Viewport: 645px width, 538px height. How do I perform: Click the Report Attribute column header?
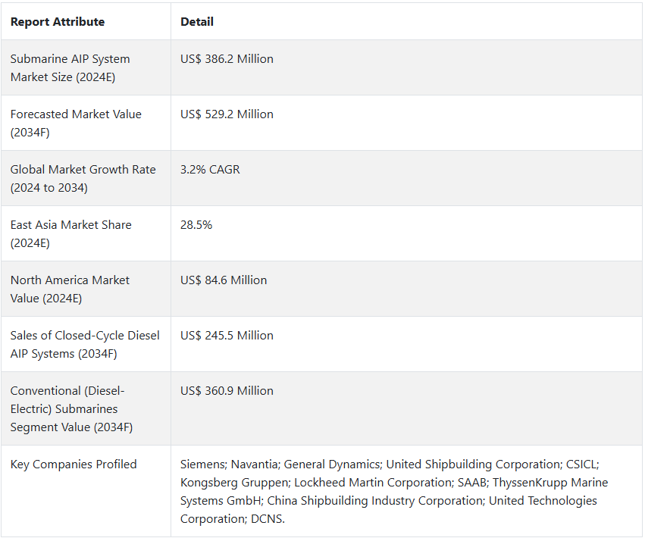[58, 22]
